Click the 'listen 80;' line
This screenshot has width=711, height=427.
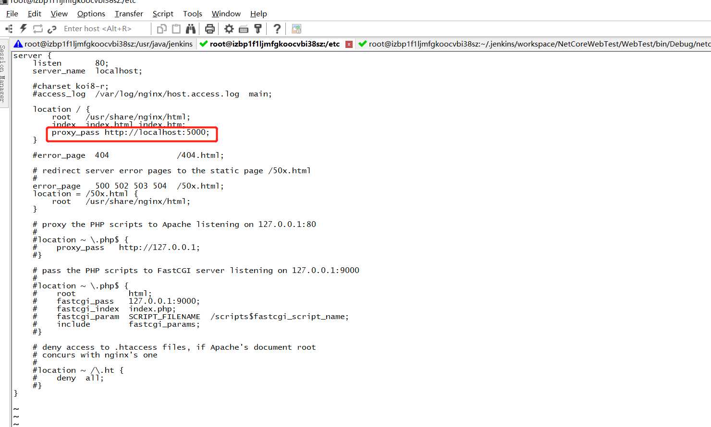point(71,63)
